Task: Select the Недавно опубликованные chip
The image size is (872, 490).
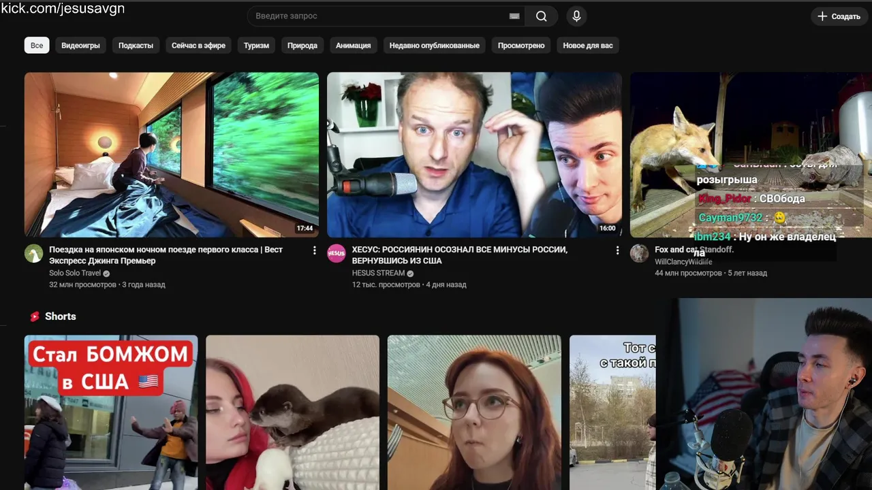Action: (434, 46)
